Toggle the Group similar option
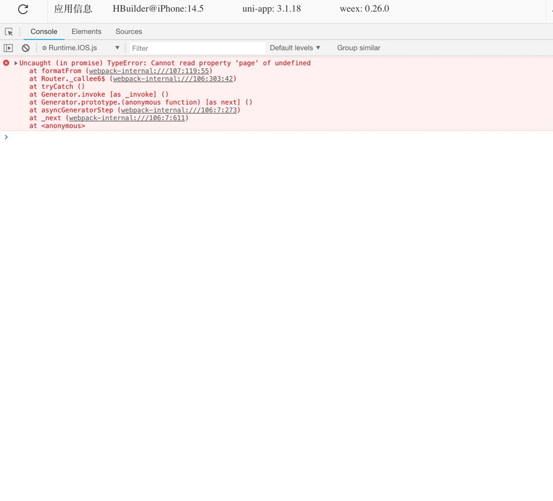553x501 pixels. click(x=358, y=48)
